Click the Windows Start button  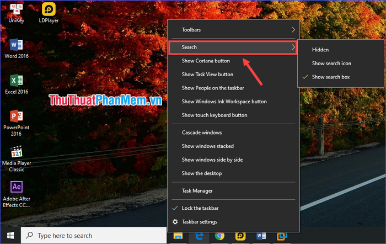coord(10,236)
